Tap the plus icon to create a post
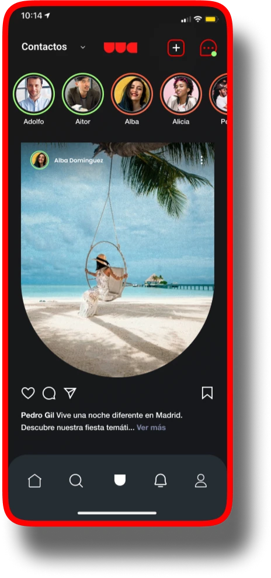The height and width of the screenshot is (578, 271). click(x=176, y=48)
